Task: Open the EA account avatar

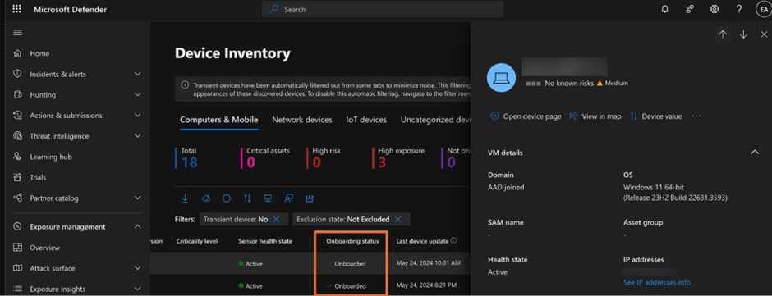Action: (x=763, y=9)
